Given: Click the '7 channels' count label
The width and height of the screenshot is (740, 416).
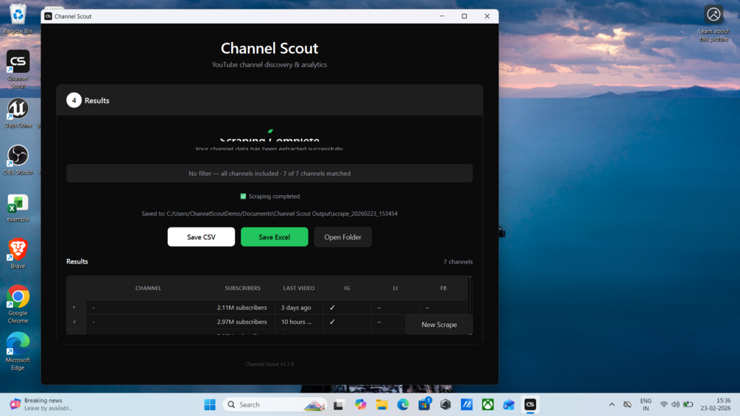Looking at the screenshot, I should pyautogui.click(x=458, y=262).
